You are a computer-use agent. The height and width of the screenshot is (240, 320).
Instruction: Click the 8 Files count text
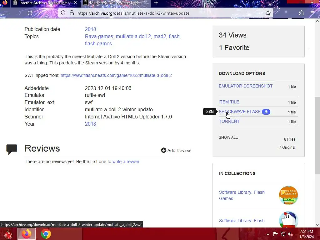tap(290, 139)
